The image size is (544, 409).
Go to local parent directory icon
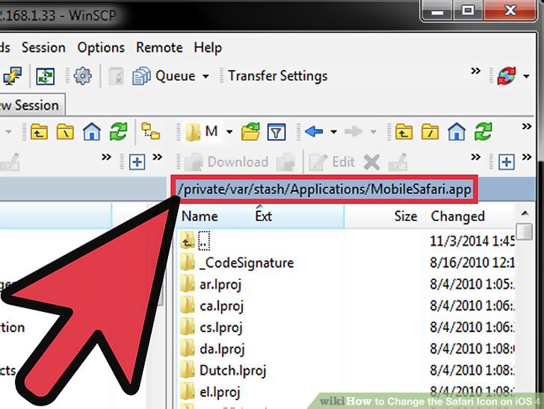point(39,131)
